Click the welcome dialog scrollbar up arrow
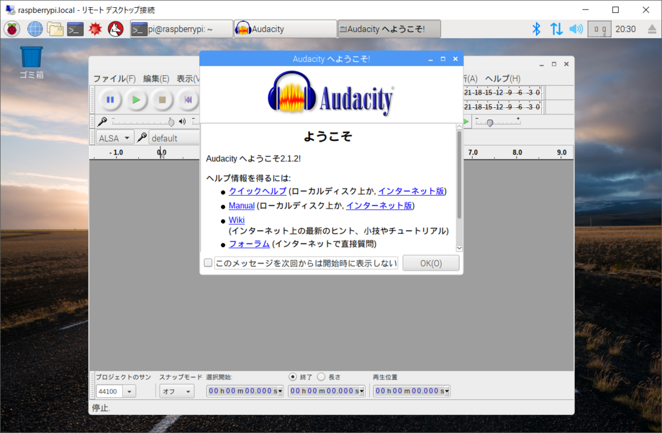This screenshot has height=433, width=662. point(460,126)
